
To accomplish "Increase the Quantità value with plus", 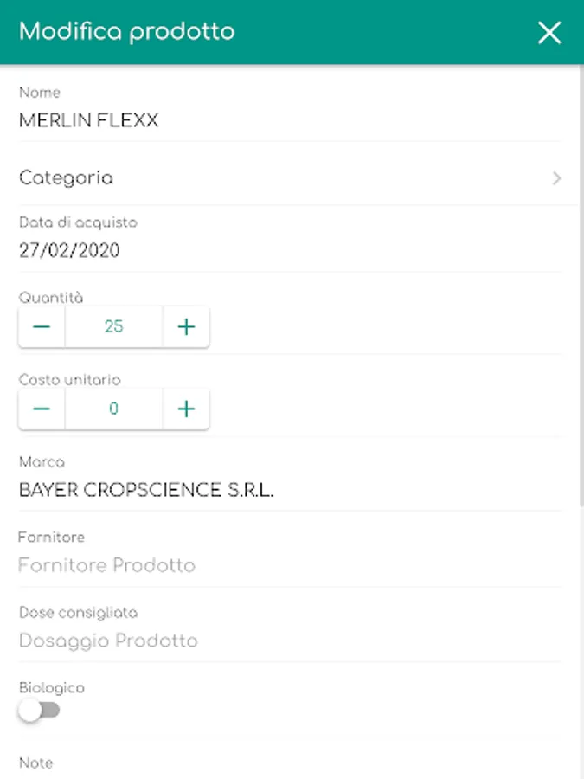I will coord(186,326).
